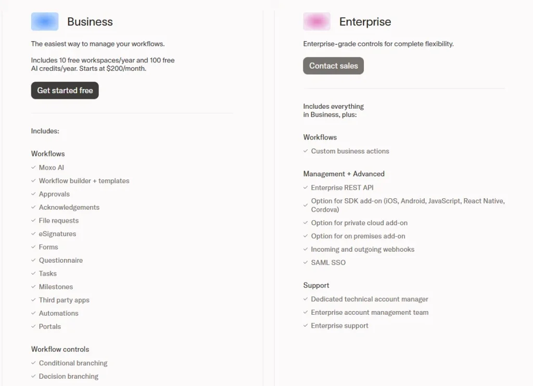Click the checkmark beside Conditional branching
The height and width of the screenshot is (386, 533).
point(33,363)
